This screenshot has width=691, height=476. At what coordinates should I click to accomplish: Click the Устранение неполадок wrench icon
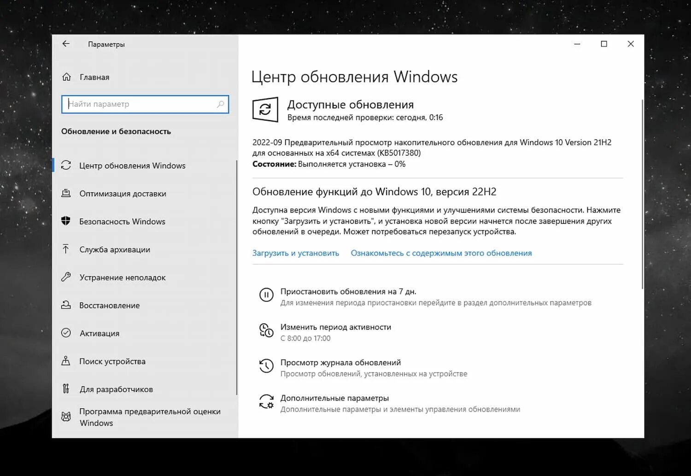pyautogui.click(x=66, y=277)
